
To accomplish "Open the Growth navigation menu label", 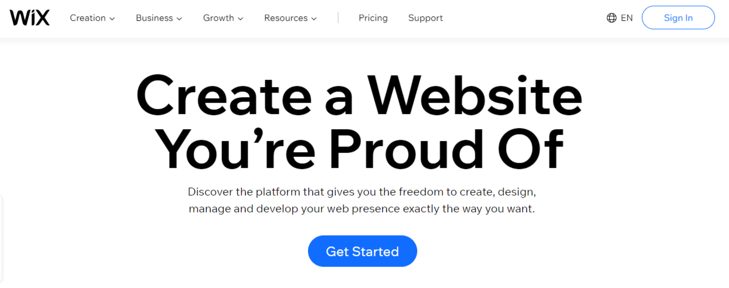I will point(218,18).
